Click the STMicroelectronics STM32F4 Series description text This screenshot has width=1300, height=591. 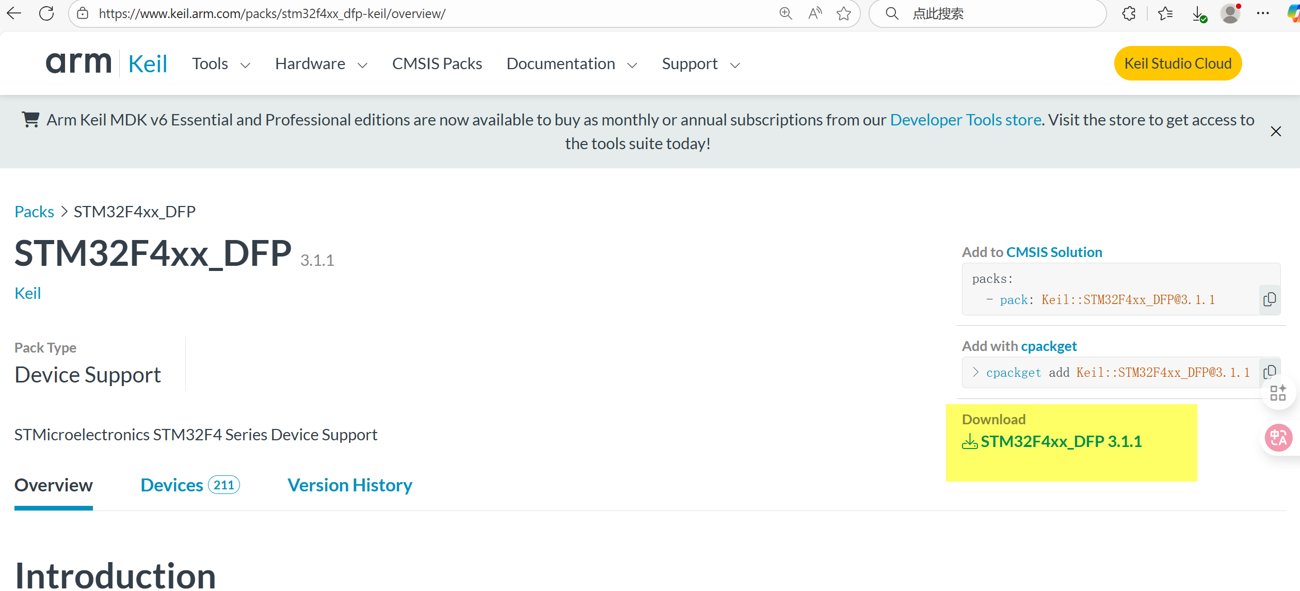pos(196,435)
